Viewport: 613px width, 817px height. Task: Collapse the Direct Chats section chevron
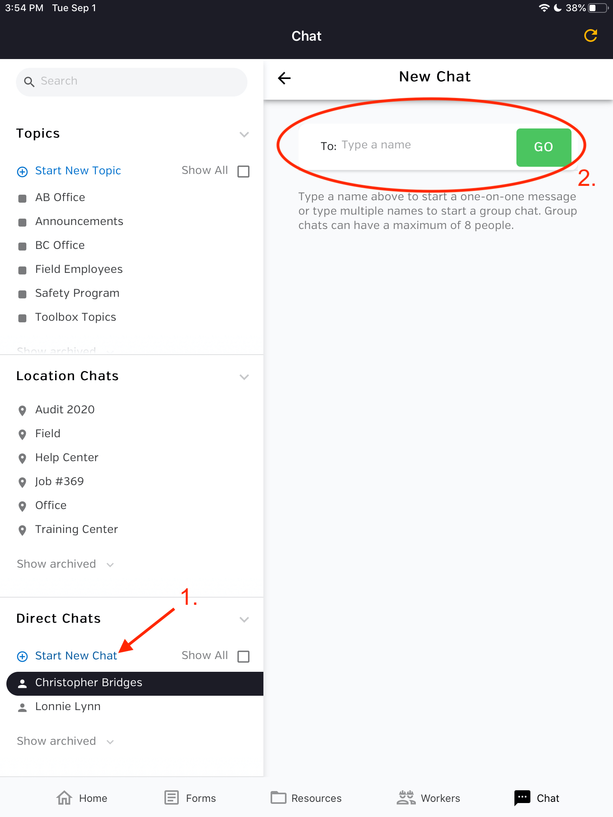click(x=244, y=620)
